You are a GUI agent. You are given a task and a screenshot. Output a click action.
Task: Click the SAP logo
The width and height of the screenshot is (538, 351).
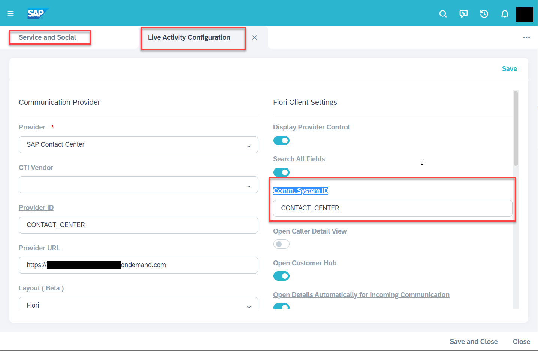37,13
